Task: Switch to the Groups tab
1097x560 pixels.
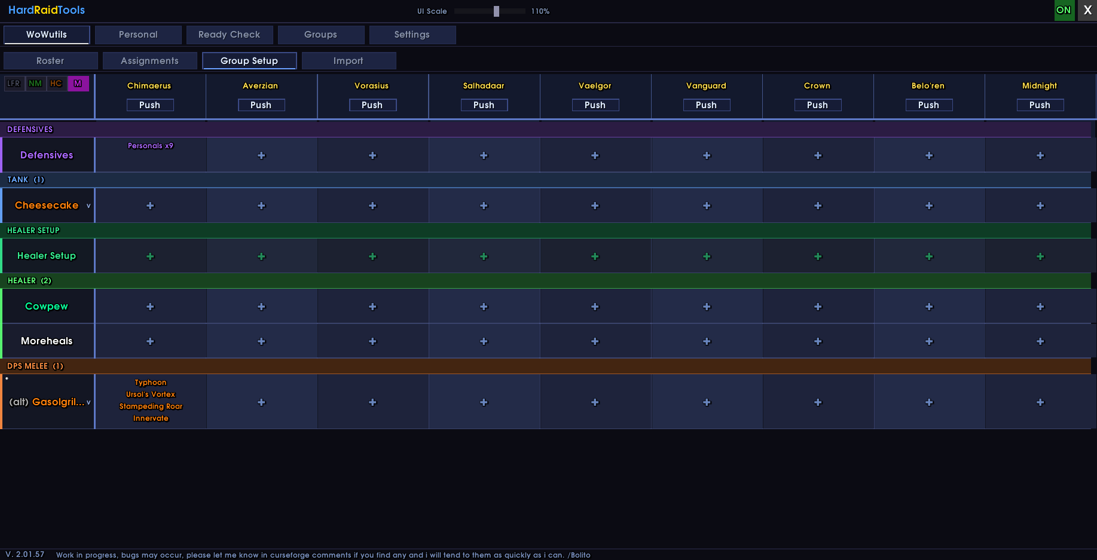Action: point(321,35)
